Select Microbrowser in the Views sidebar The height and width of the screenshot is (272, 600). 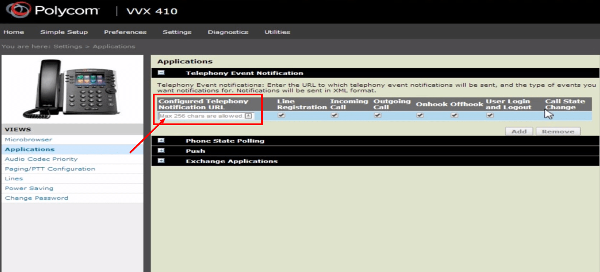click(x=29, y=139)
